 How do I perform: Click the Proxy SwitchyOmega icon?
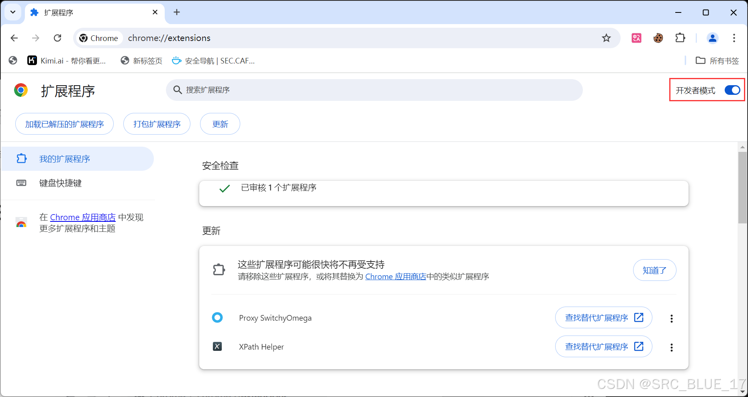pos(217,317)
